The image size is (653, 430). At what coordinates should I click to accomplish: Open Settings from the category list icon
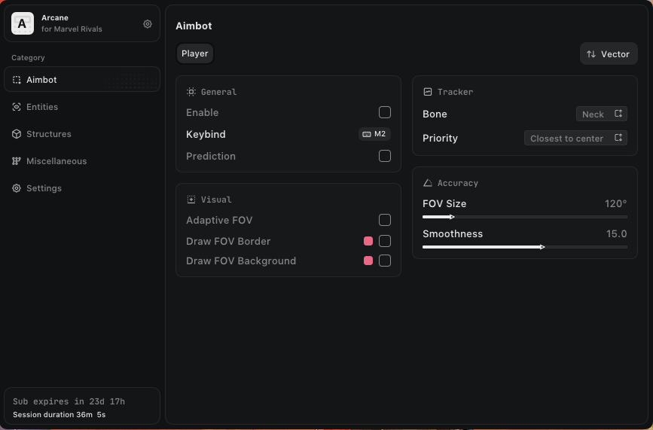[x=17, y=188]
